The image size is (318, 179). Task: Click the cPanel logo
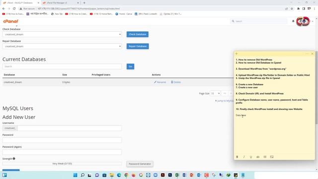(x=11, y=21)
